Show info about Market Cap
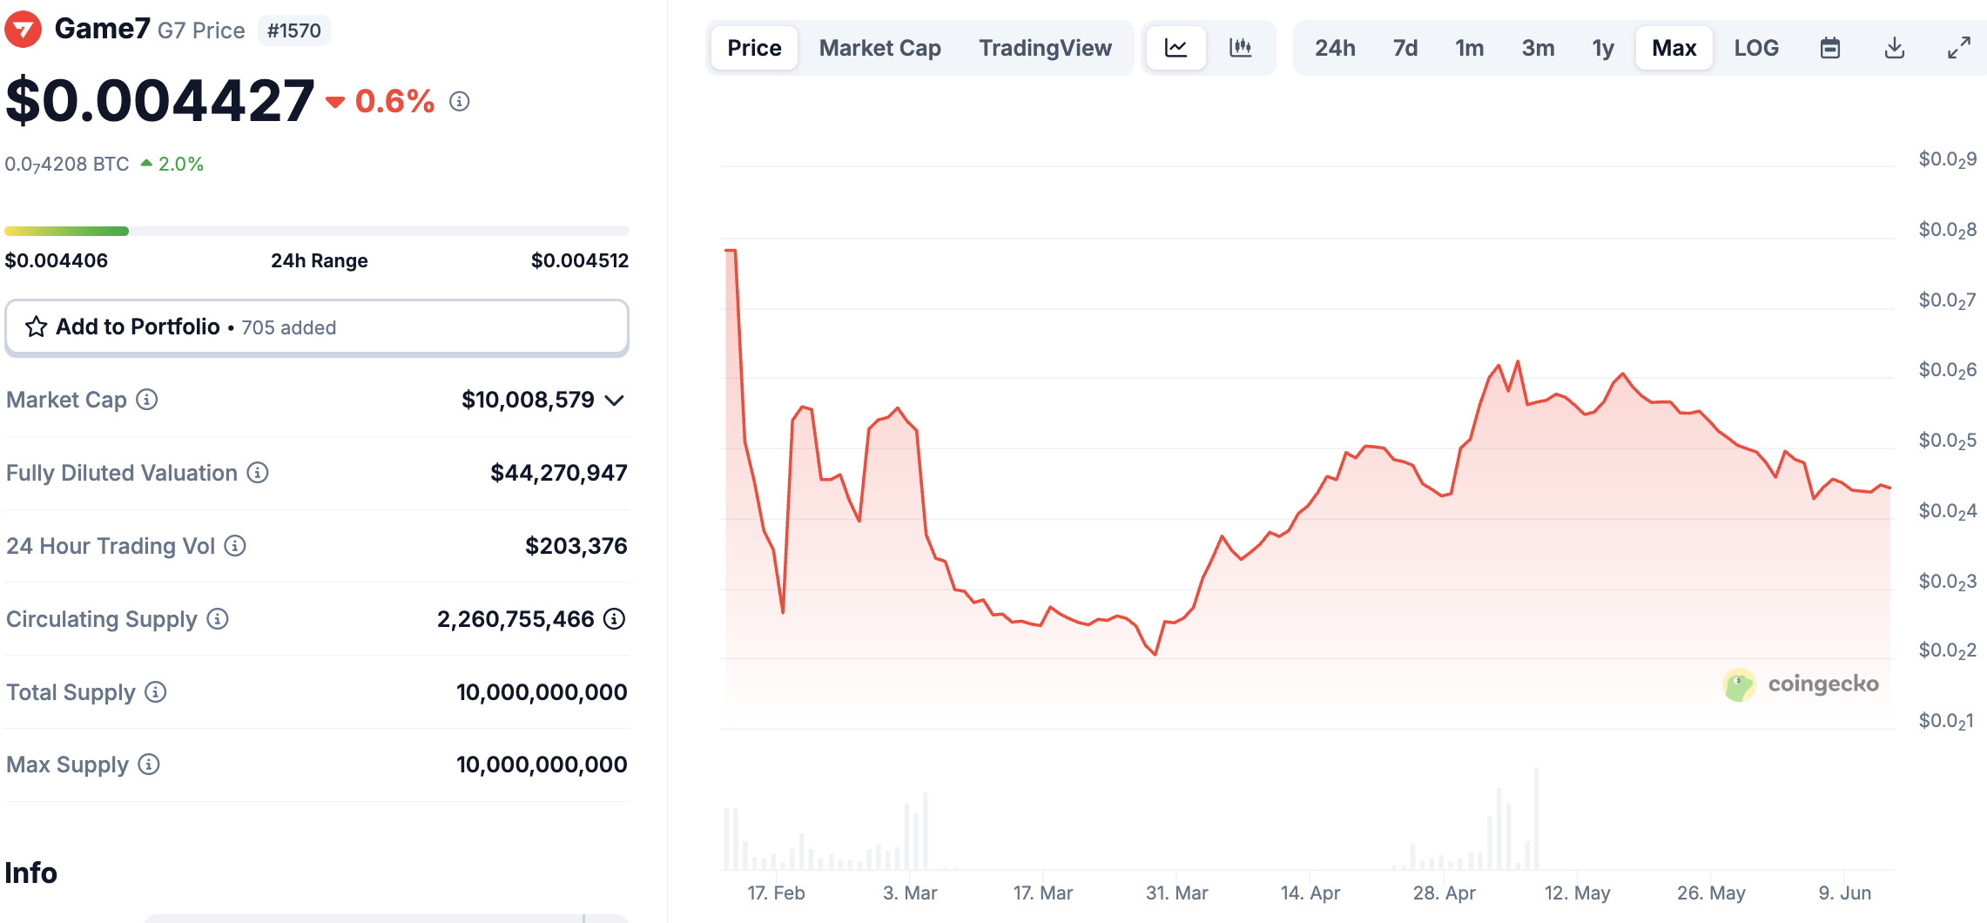Image resolution: width=1987 pixels, height=923 pixels. [x=147, y=400]
